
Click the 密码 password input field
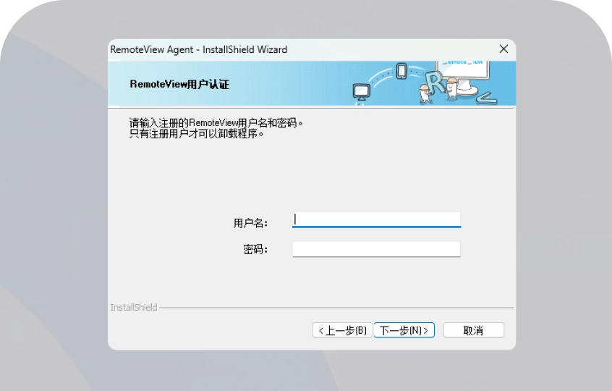(x=376, y=249)
